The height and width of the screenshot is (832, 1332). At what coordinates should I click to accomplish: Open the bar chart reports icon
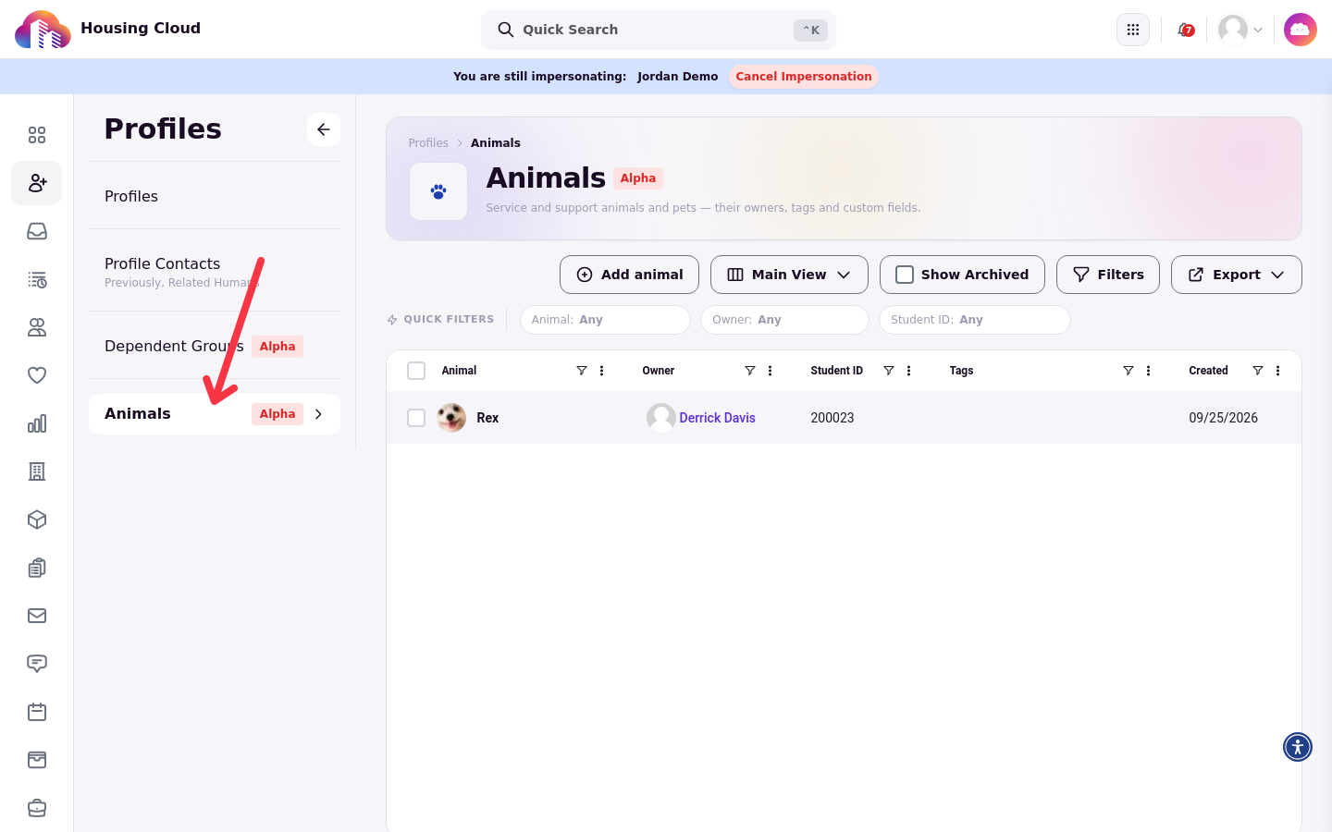[37, 423]
